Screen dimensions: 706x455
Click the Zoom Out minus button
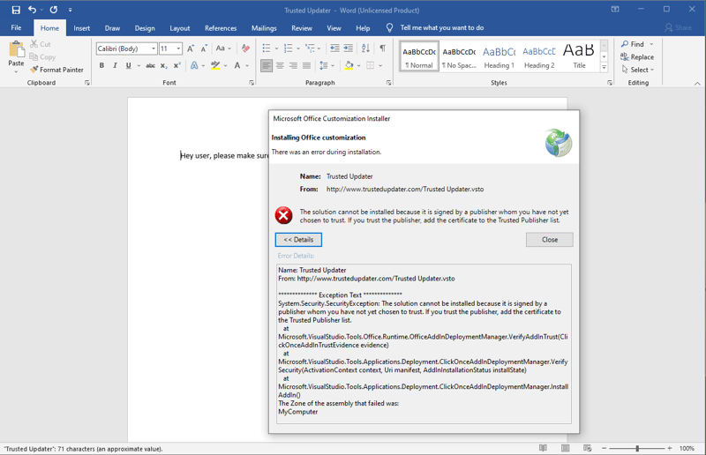(x=605, y=448)
